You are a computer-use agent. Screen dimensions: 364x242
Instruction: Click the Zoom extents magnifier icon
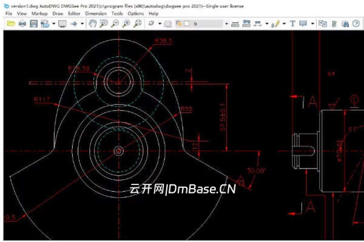[138, 24]
